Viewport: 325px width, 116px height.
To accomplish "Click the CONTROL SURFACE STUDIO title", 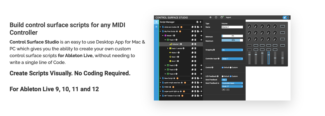I will (172, 17).
